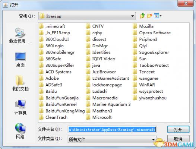Open the view mode menu icon

(158, 16)
